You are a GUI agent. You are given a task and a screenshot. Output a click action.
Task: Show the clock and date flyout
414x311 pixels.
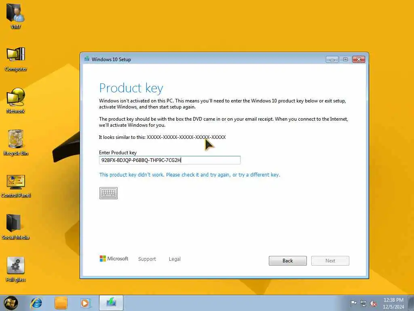(x=393, y=303)
